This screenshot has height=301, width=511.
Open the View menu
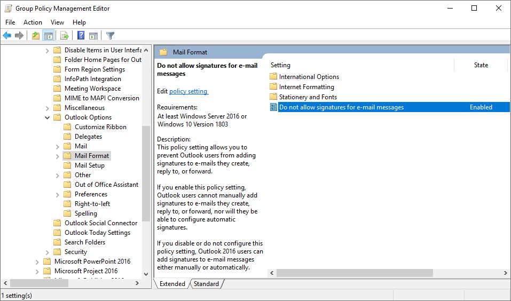click(x=57, y=22)
